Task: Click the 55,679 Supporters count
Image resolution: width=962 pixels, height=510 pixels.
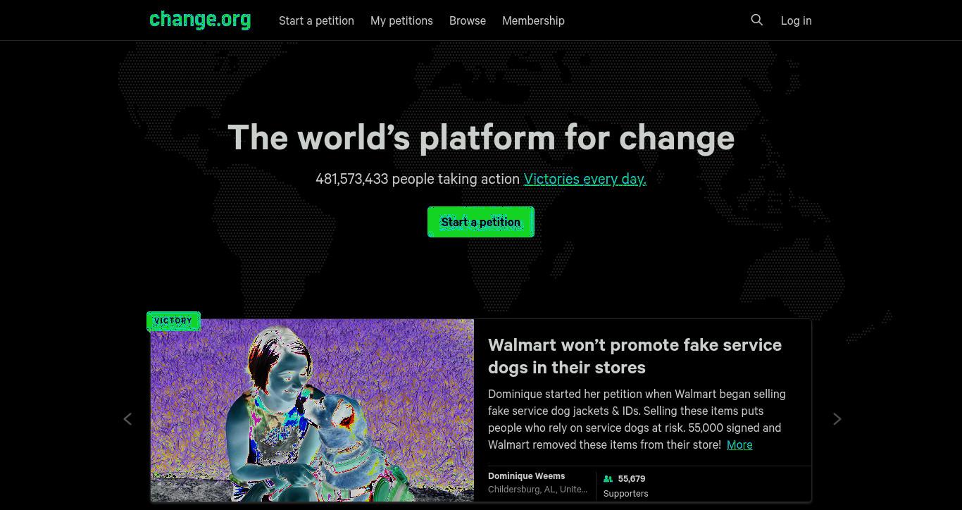Action: click(626, 486)
